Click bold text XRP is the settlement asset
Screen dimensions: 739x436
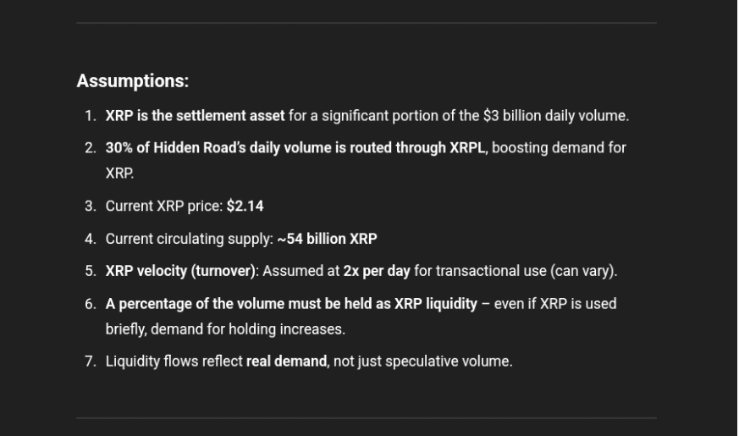195,115
